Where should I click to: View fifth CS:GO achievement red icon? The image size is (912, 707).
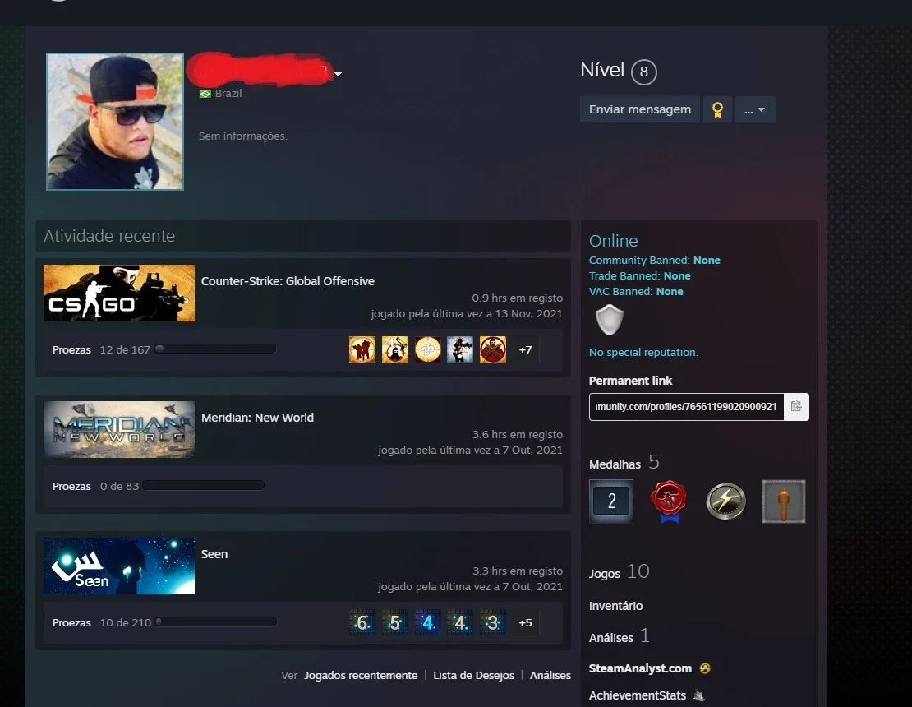click(x=493, y=349)
